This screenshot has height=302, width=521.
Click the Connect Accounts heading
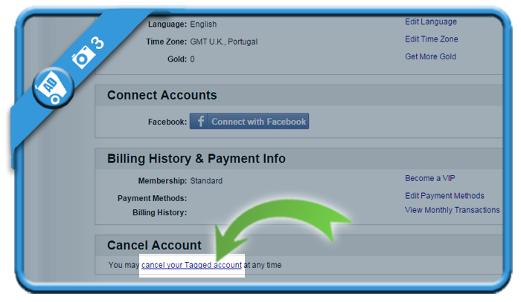[x=162, y=95]
